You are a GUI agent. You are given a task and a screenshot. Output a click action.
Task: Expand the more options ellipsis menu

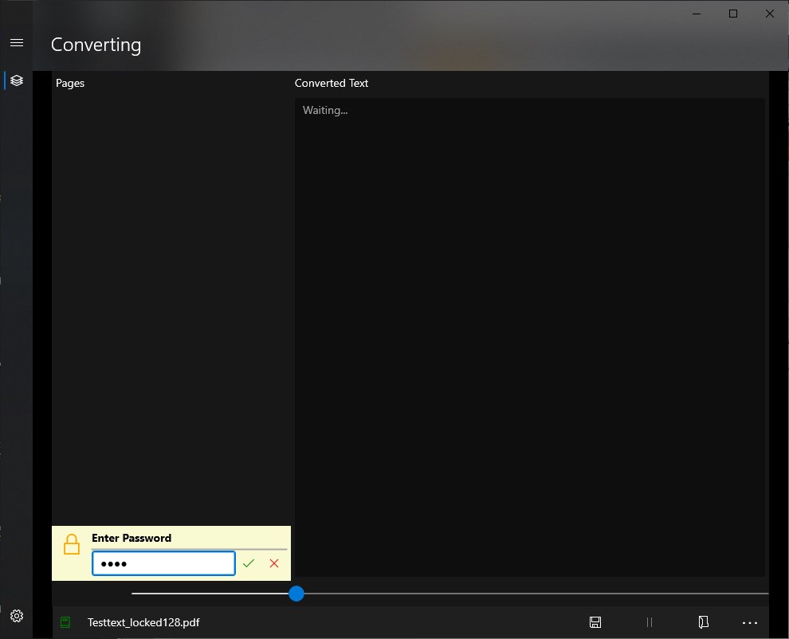750,623
